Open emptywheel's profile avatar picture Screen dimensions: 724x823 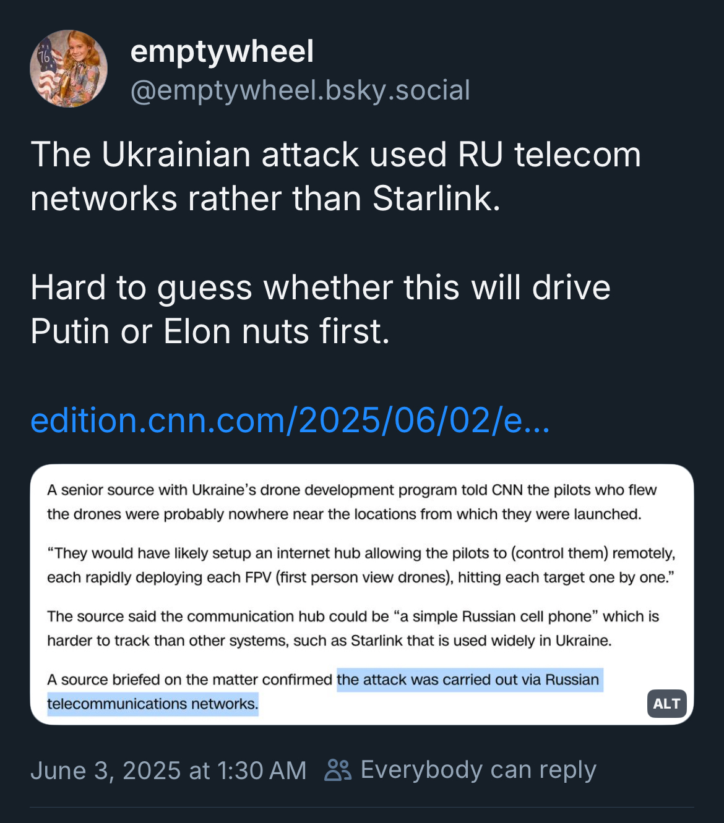[x=69, y=69]
